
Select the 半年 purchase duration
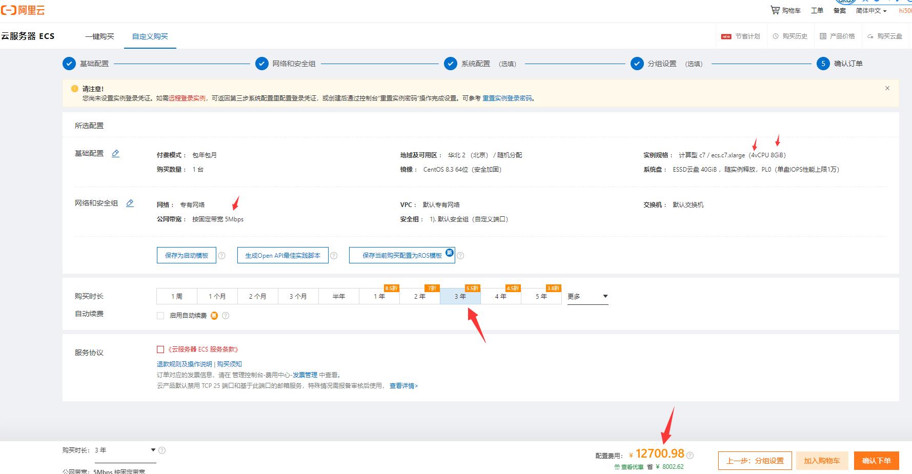(x=339, y=297)
